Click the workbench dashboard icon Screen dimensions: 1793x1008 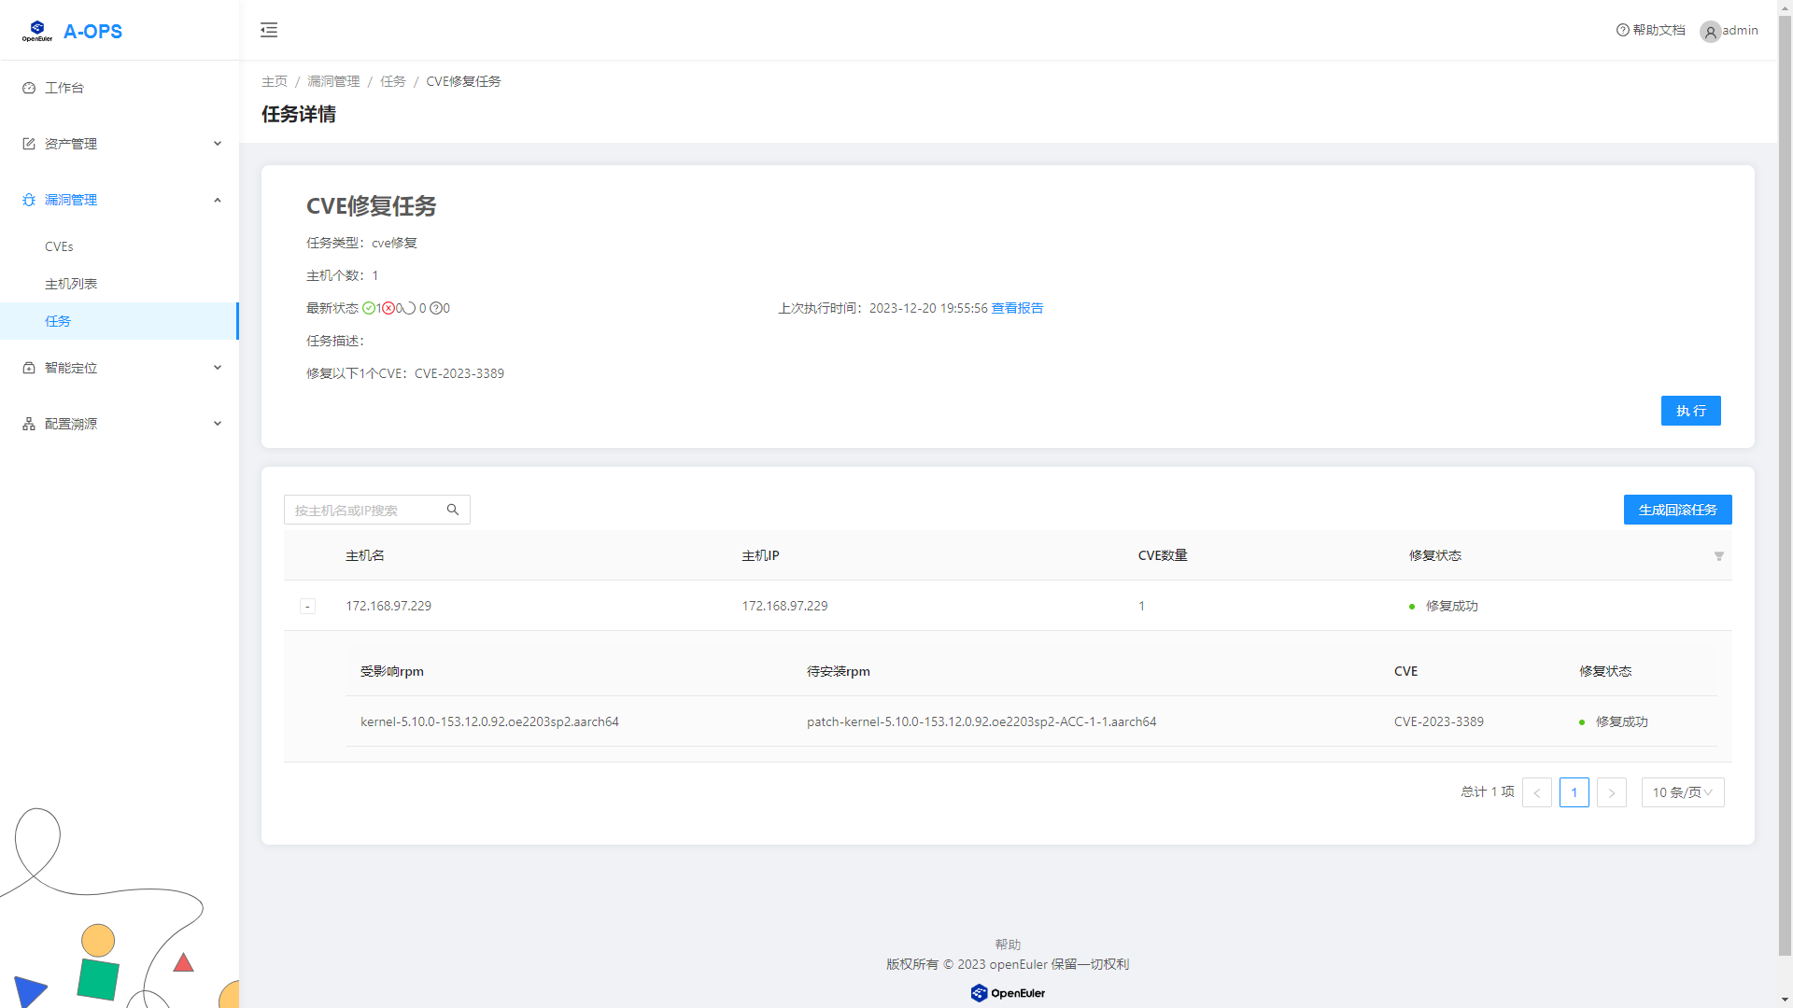[x=29, y=88]
